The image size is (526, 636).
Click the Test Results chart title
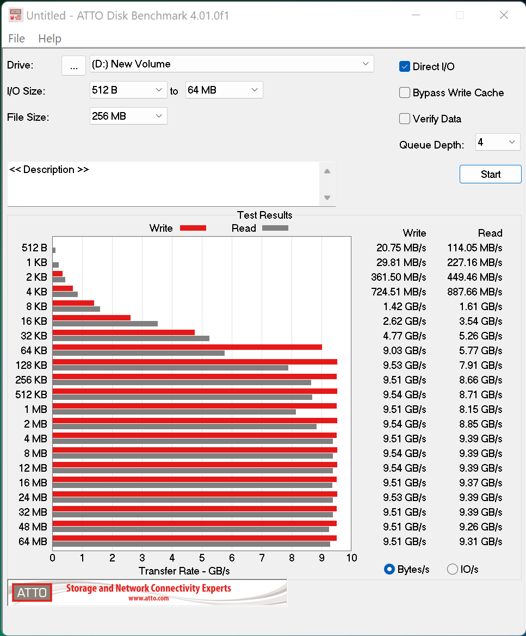[264, 215]
